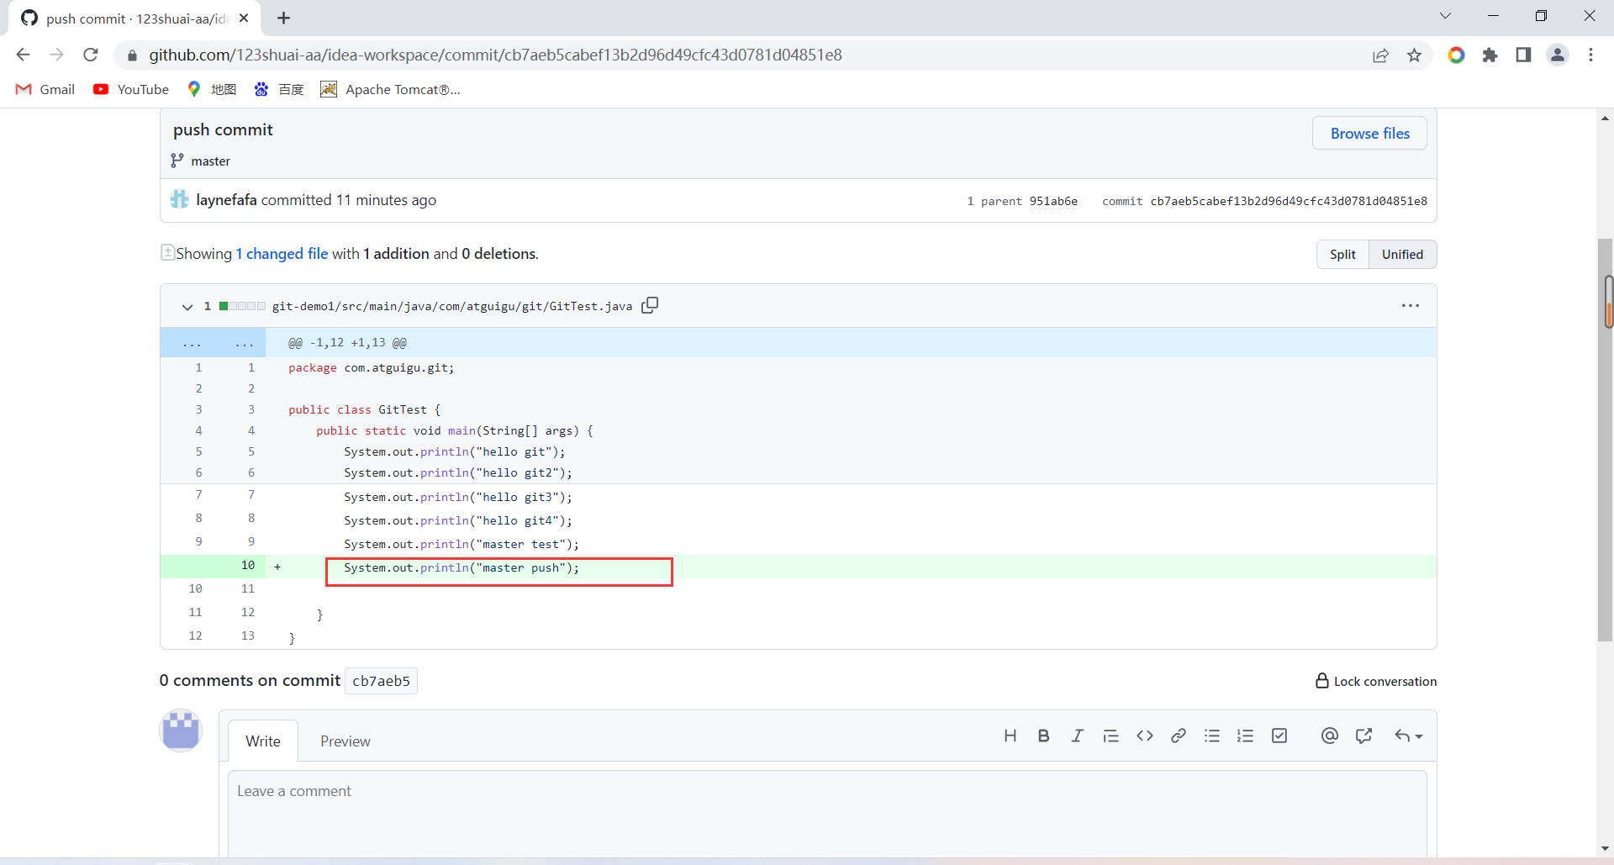Image resolution: width=1614 pixels, height=865 pixels.
Task: Insert inline code formatting
Action: point(1145,736)
